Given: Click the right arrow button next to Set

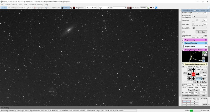Looking at the screenshot, I should 197,82.
